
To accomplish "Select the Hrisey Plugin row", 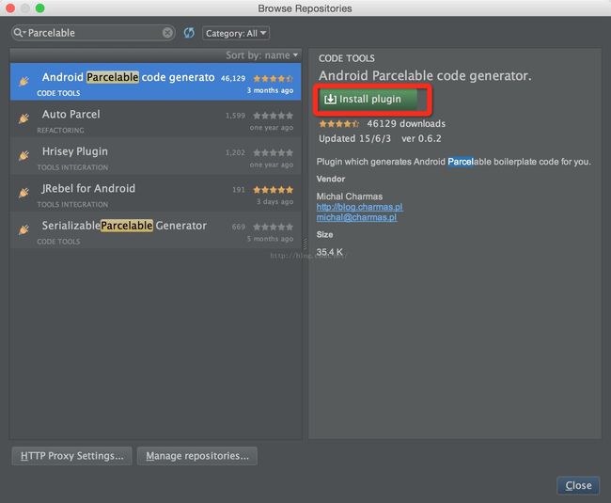I will [155, 156].
